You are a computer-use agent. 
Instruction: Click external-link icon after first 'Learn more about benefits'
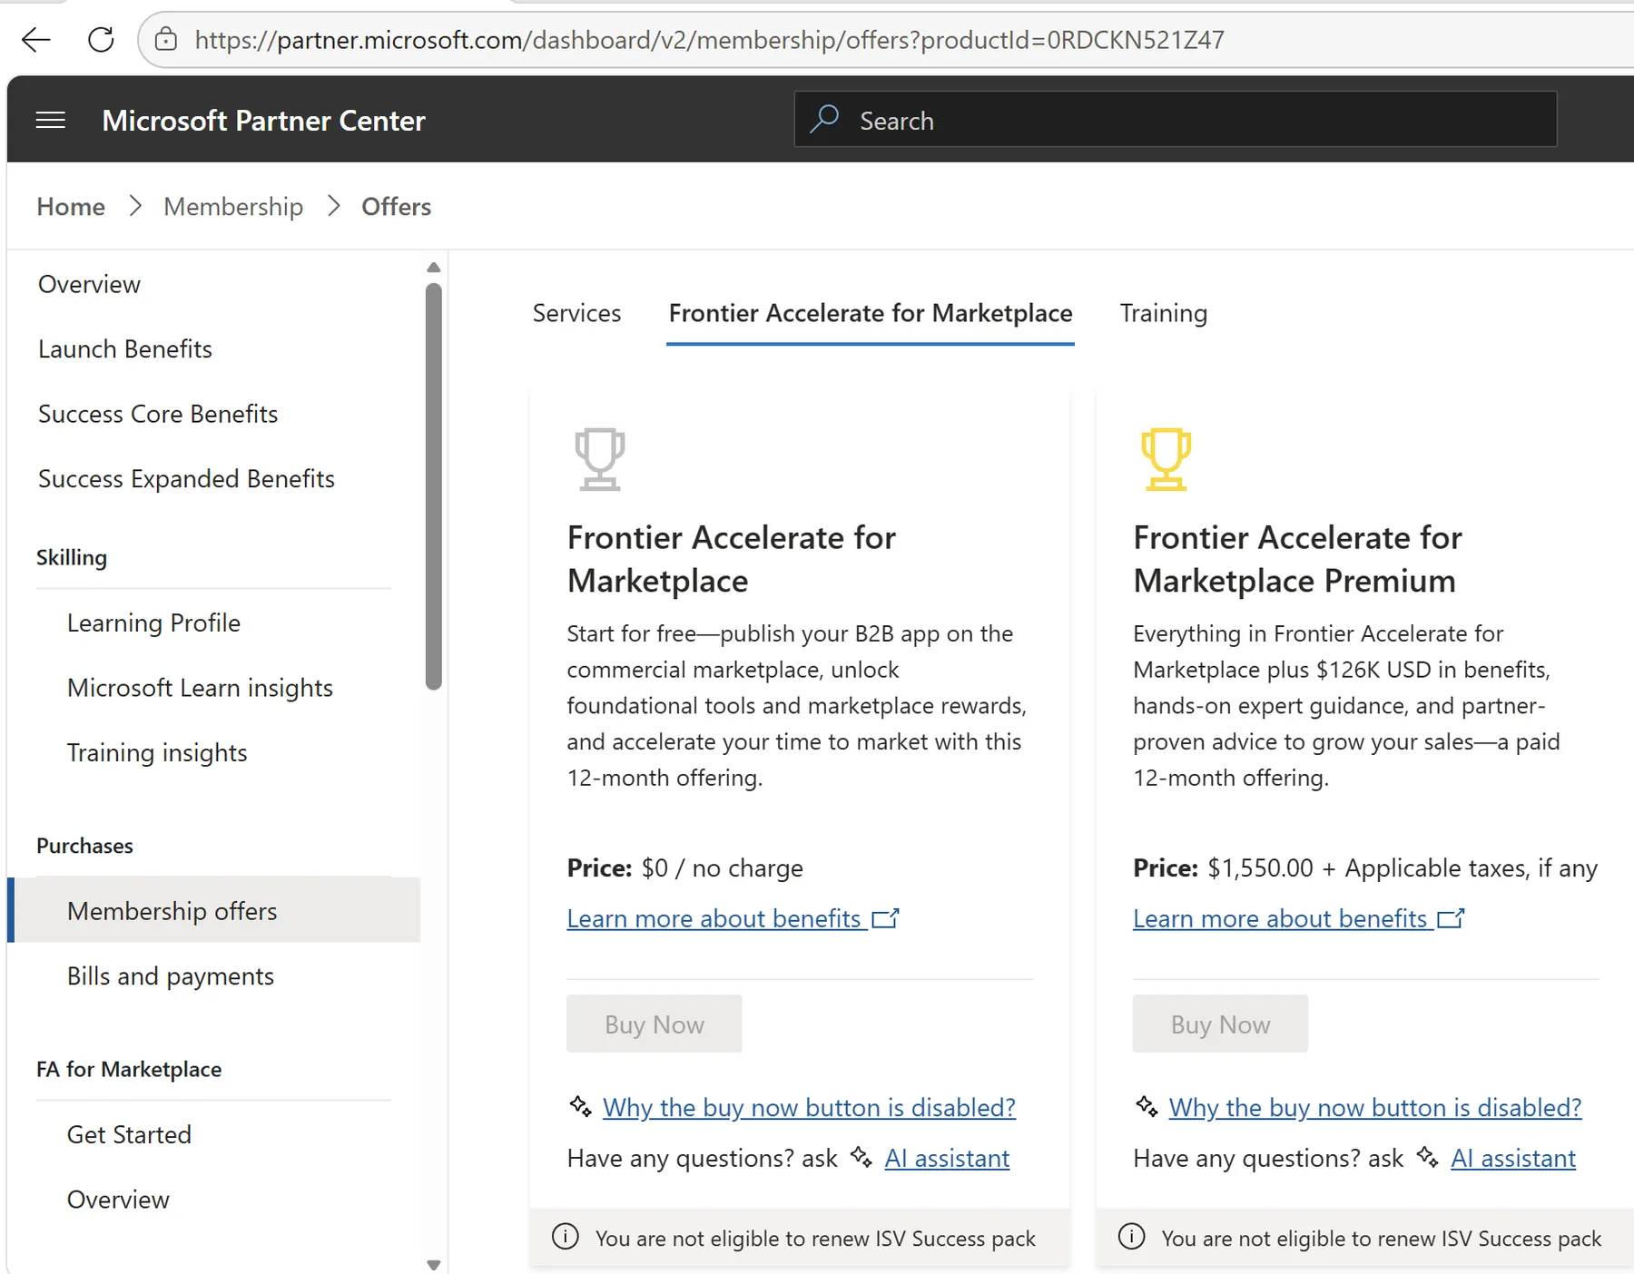[x=885, y=918]
